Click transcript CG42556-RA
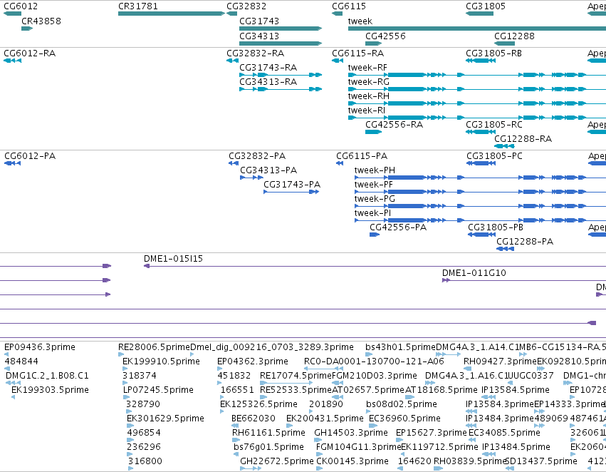606x472 pixels. pos(395,125)
